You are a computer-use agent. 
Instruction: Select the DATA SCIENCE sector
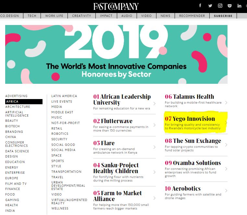[17, 151]
